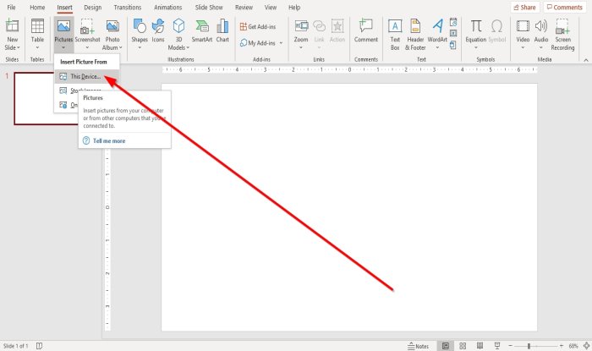Screen dimensions: 592x351
Task: Click the 3D Models icon
Action: [x=178, y=26]
